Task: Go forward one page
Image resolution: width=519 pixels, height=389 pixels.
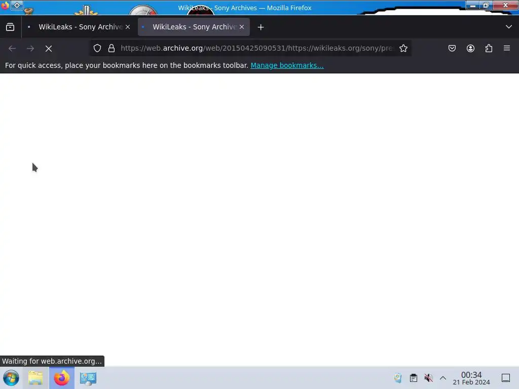Action: click(30, 49)
